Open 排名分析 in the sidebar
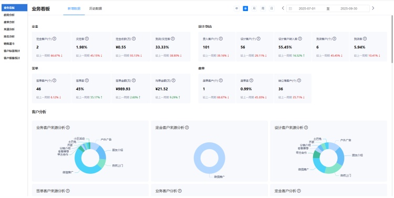Image resolution: width=394 pixels, height=198 pixels. pos(14,36)
